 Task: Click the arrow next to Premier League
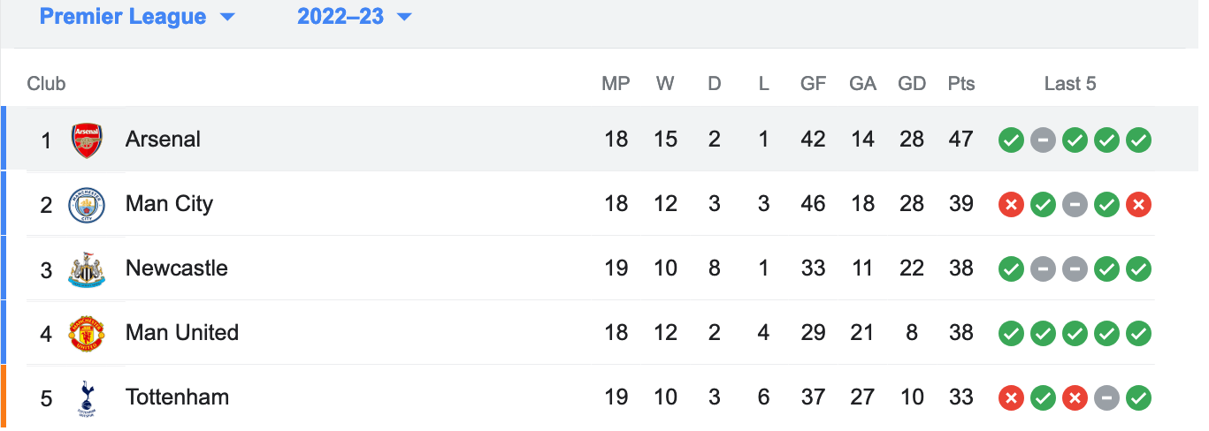pos(227,17)
